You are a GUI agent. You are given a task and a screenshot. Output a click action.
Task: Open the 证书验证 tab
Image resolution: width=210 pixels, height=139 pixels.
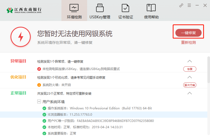pyautogui.click(x=126, y=10)
